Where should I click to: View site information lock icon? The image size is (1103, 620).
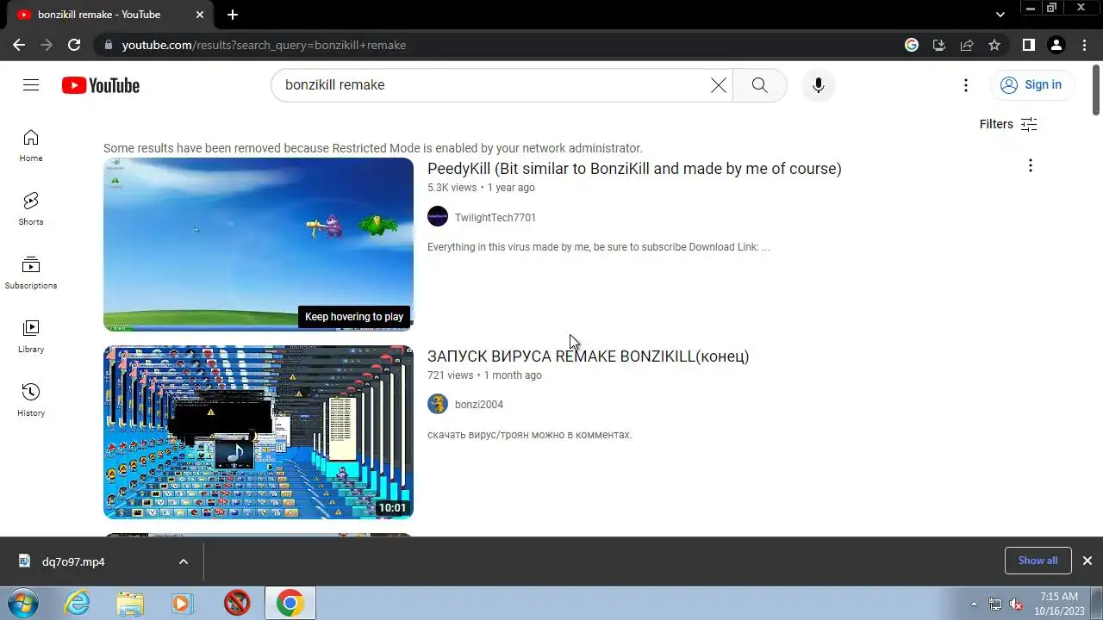pyautogui.click(x=108, y=45)
